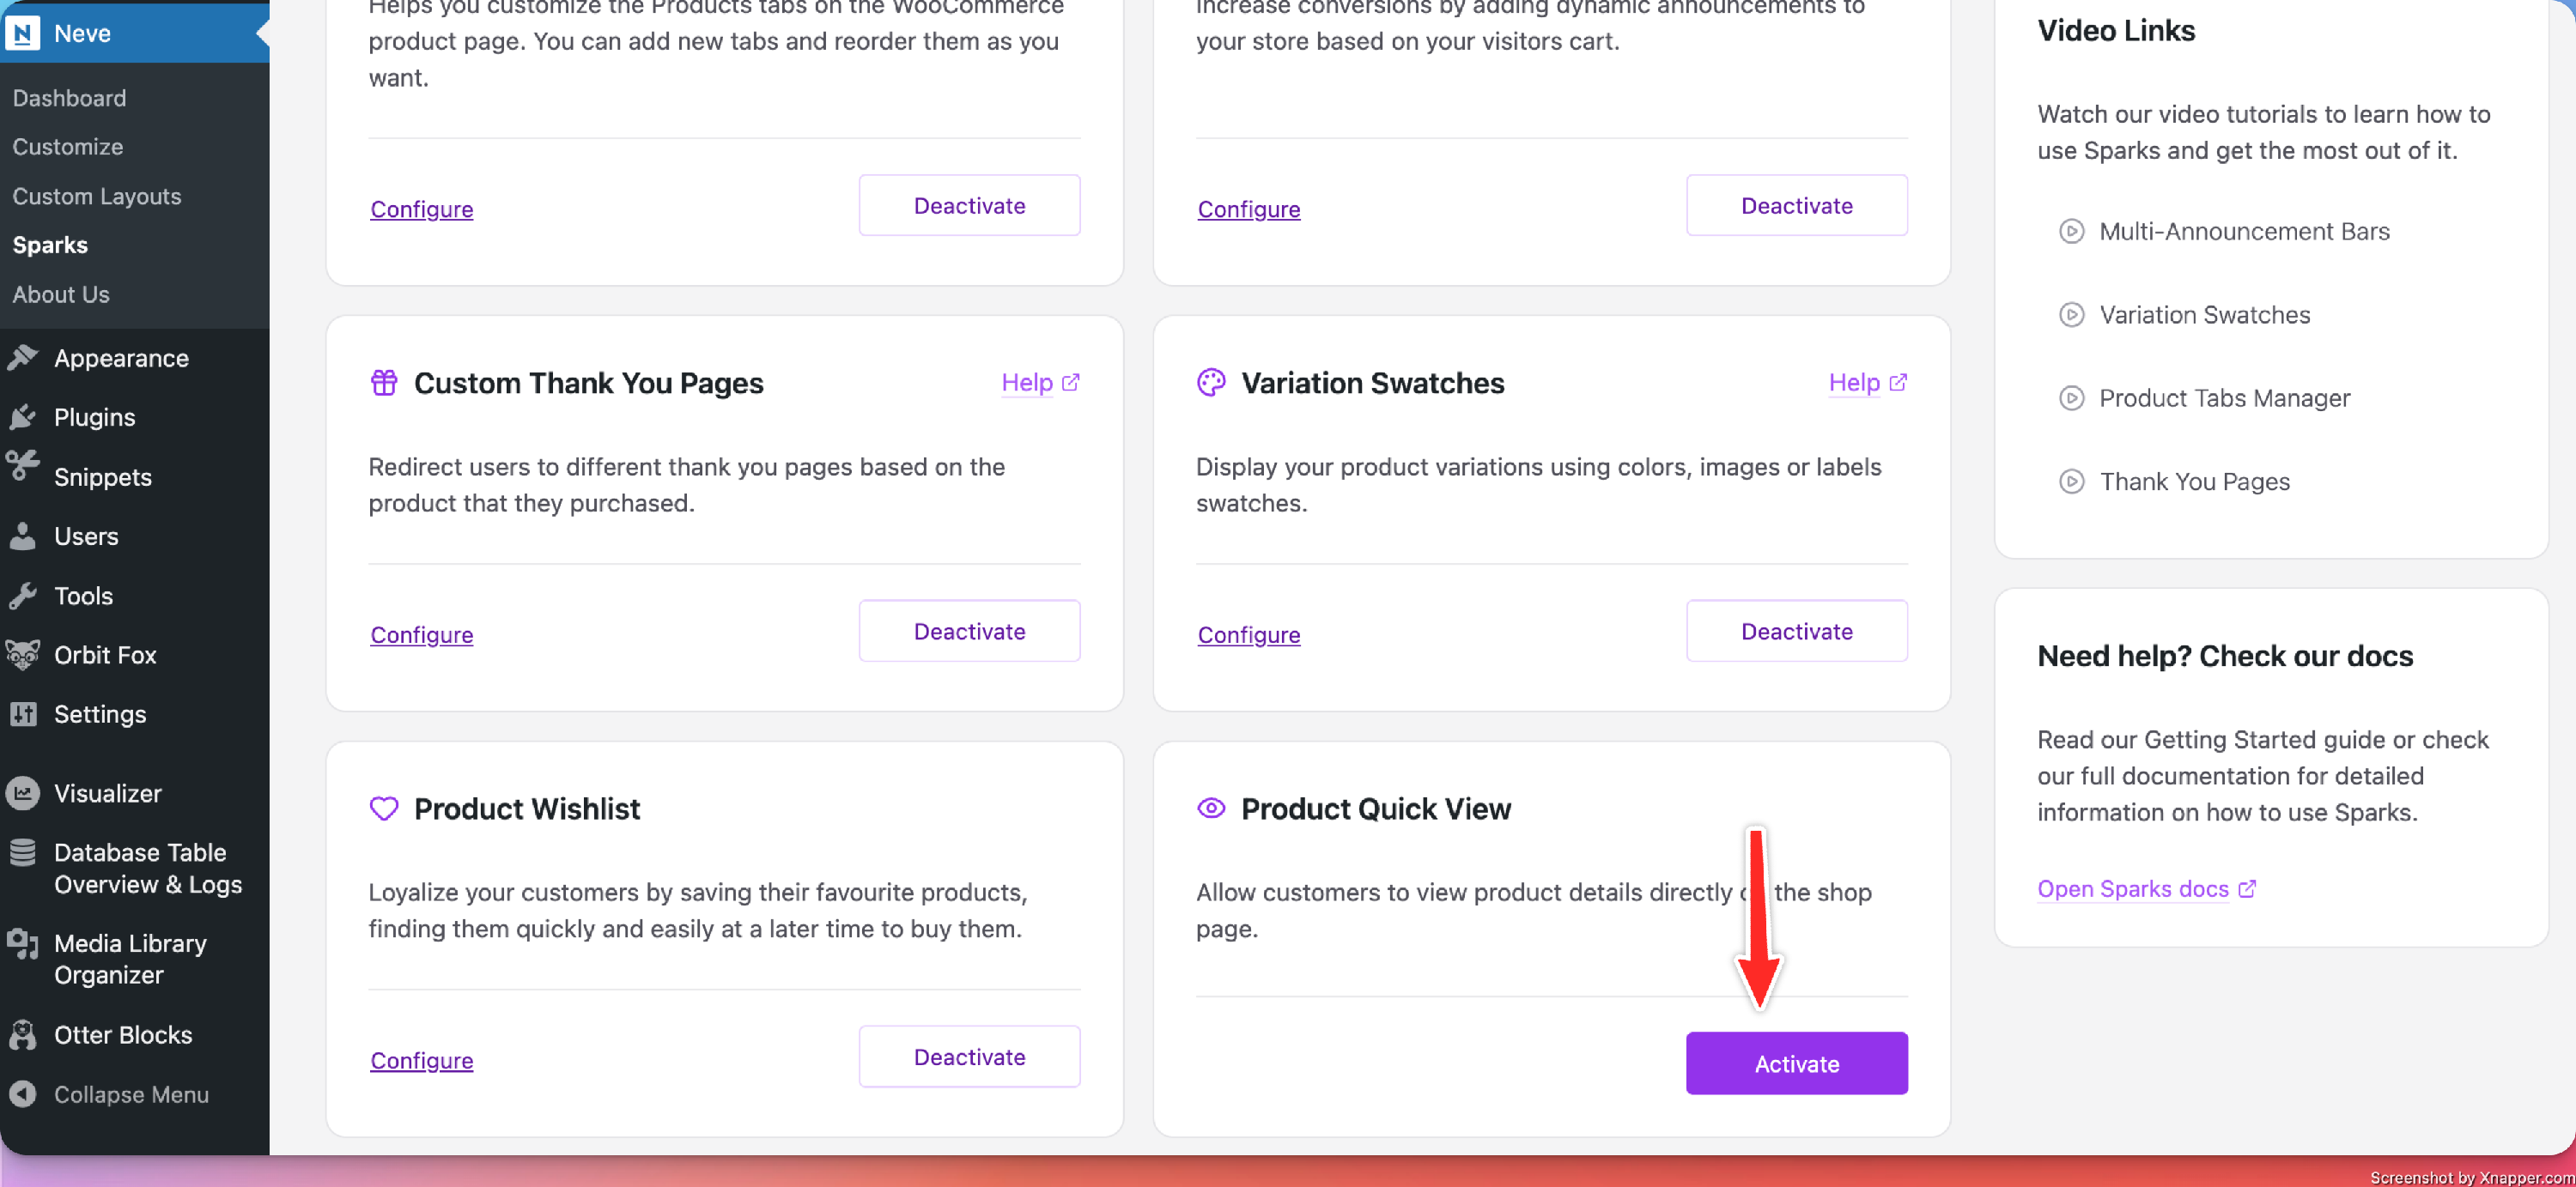This screenshot has height=1187, width=2576.
Task: Deactivate the Custom Thank You Pages module
Action: pos(969,632)
